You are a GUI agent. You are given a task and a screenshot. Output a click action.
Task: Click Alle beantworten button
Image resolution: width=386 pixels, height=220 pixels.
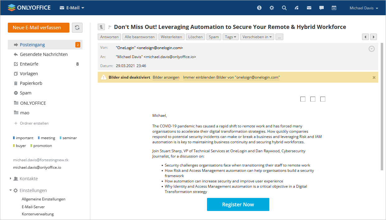[140, 37]
